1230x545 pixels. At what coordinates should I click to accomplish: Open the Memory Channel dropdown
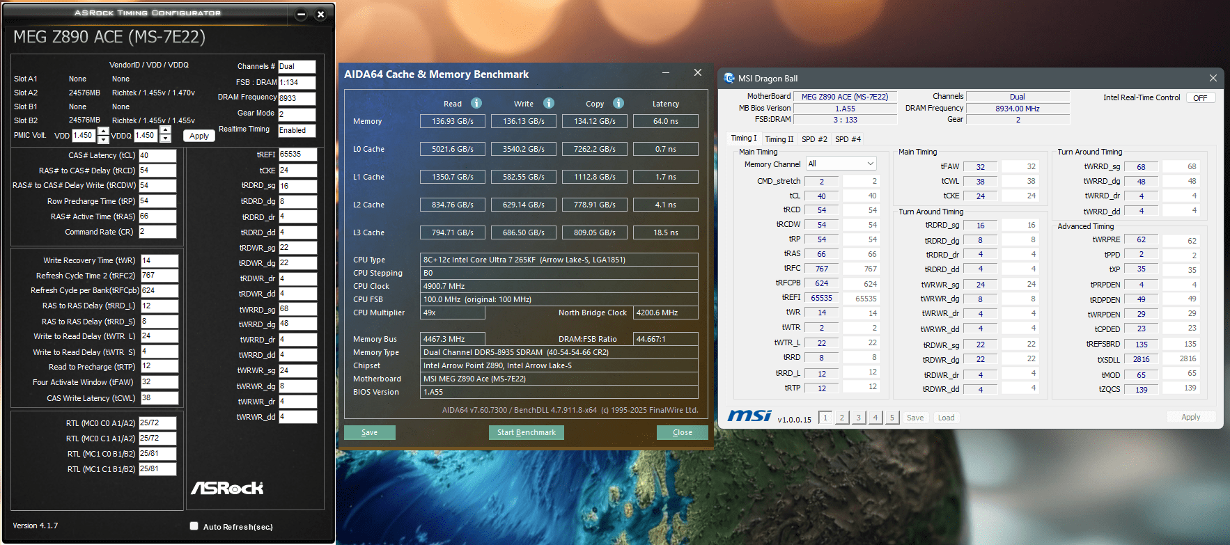pos(841,164)
